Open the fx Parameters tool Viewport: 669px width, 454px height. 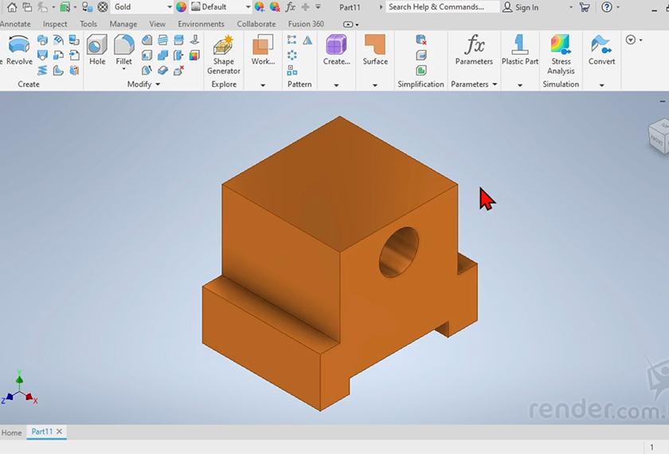[474, 50]
